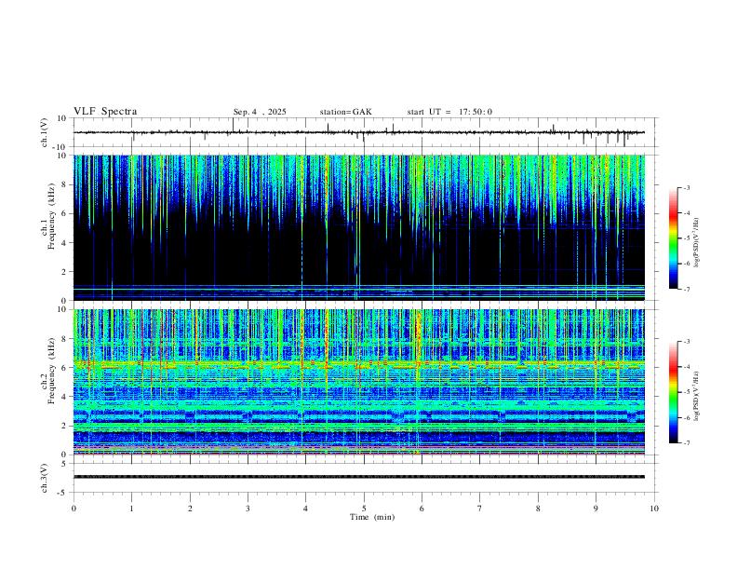
Task: Click the 'start UT = 17:50:0' text
Action: (x=449, y=112)
